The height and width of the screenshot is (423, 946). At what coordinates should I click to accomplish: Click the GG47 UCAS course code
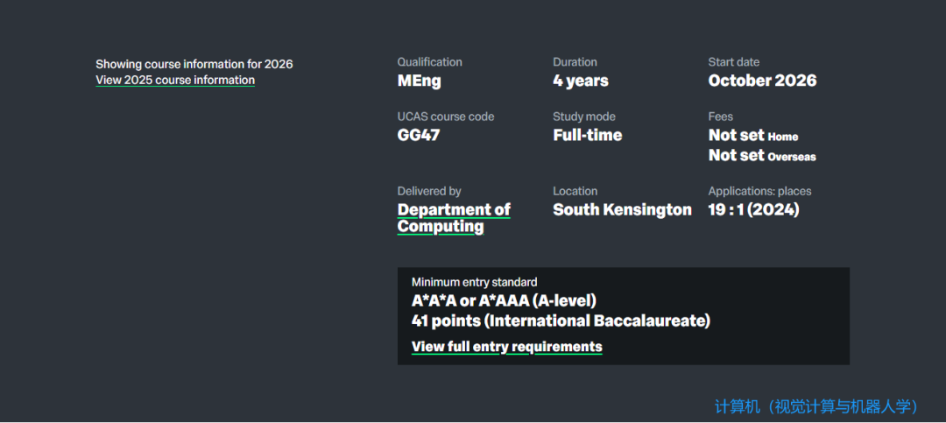tap(418, 136)
